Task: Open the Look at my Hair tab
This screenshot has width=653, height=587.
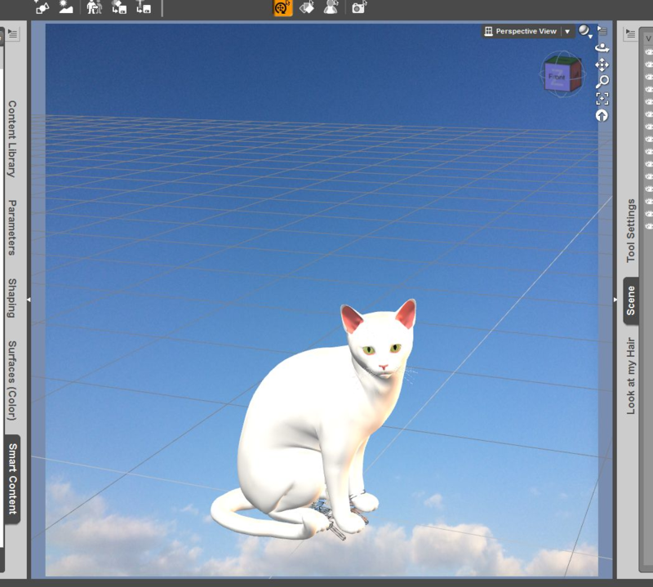Action: pyautogui.click(x=631, y=376)
